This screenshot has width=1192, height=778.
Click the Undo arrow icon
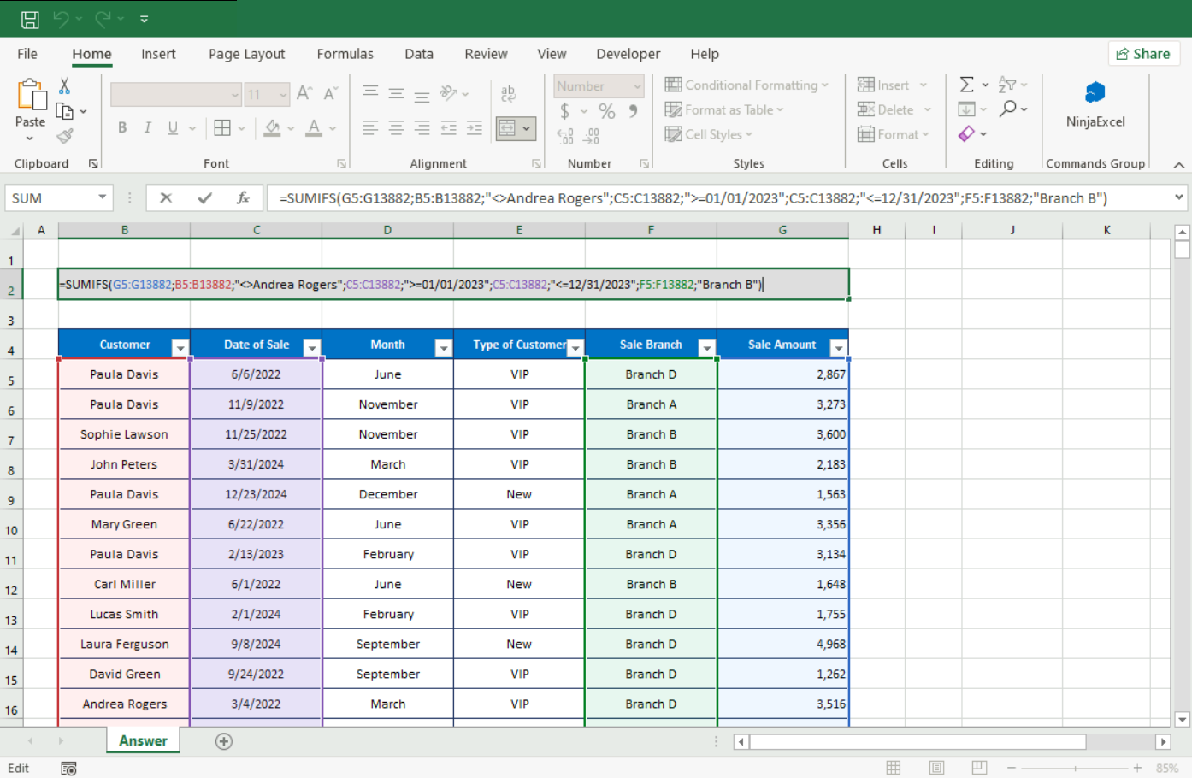[61, 19]
